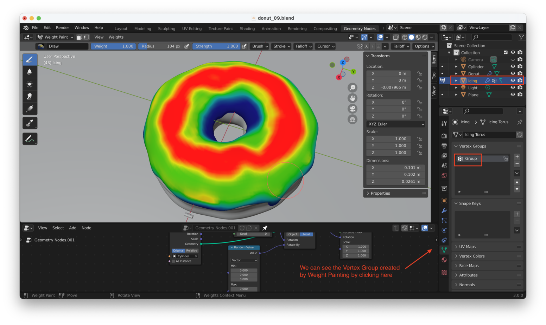
Task: Select the Annotate tool
Action: pos(30,138)
